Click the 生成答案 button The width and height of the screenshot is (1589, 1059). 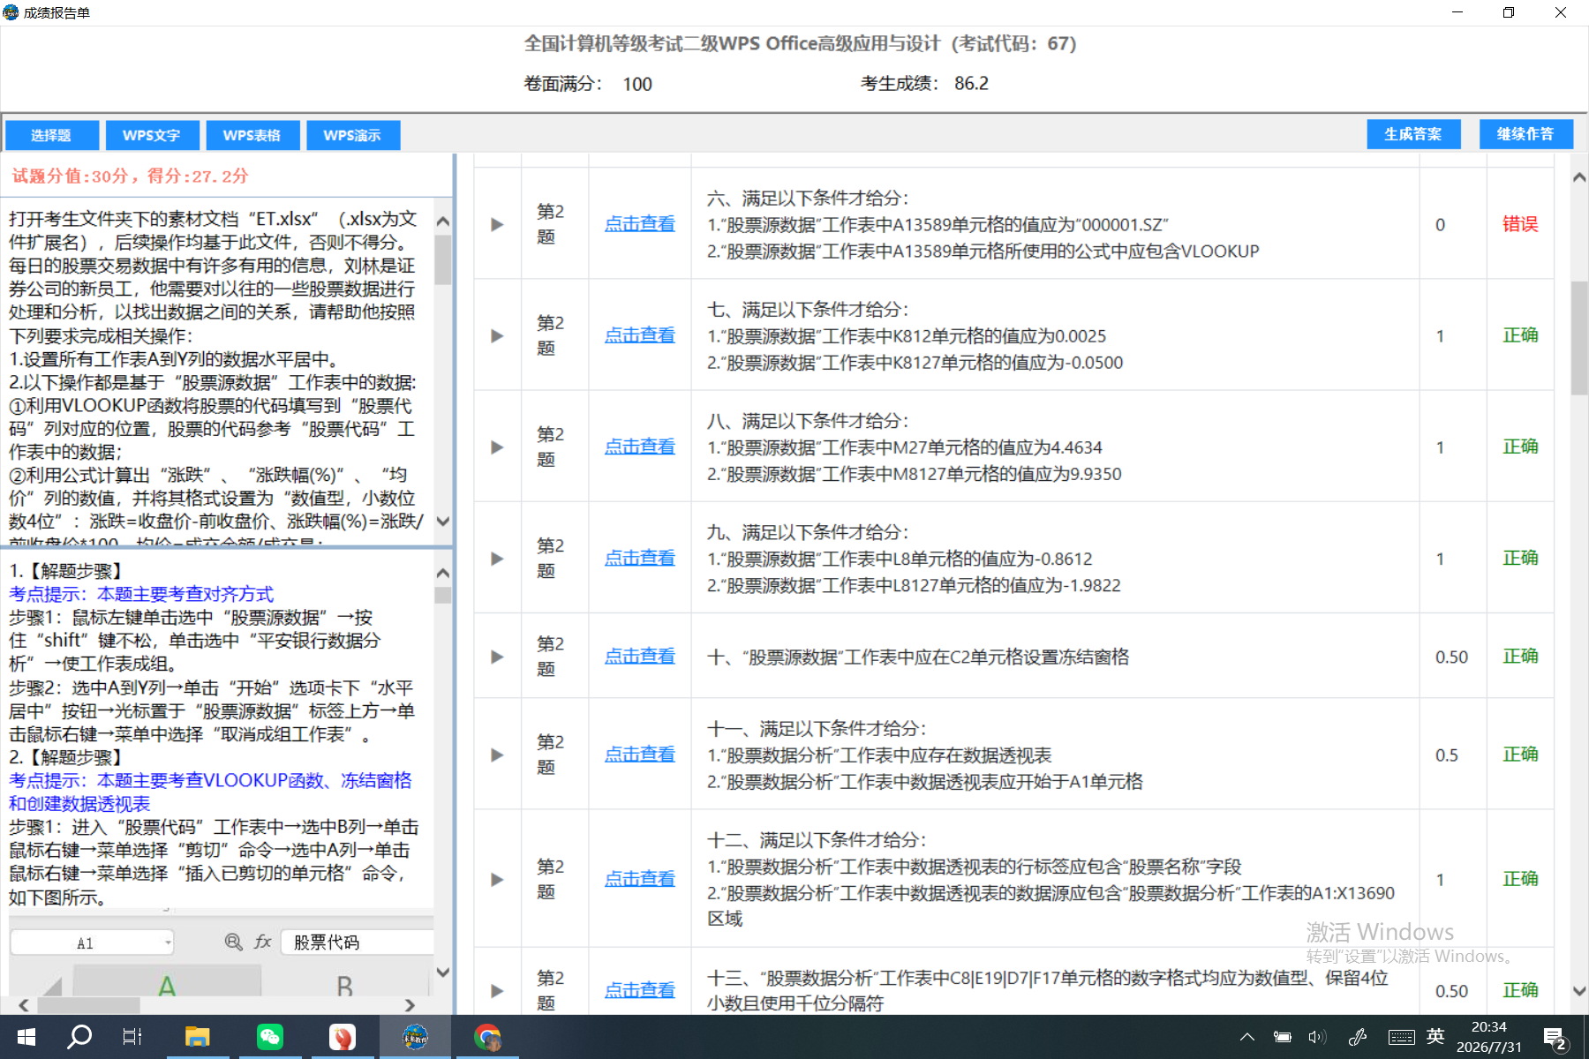click(1413, 134)
